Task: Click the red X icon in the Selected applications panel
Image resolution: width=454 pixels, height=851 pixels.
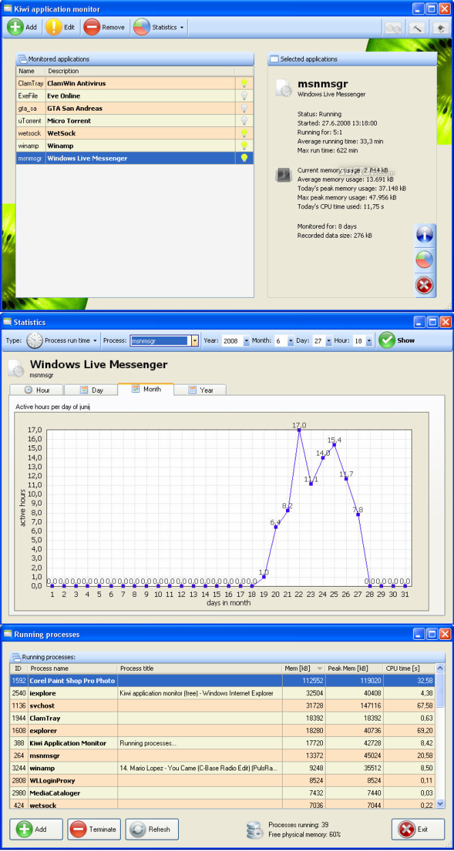Action: pyautogui.click(x=425, y=284)
